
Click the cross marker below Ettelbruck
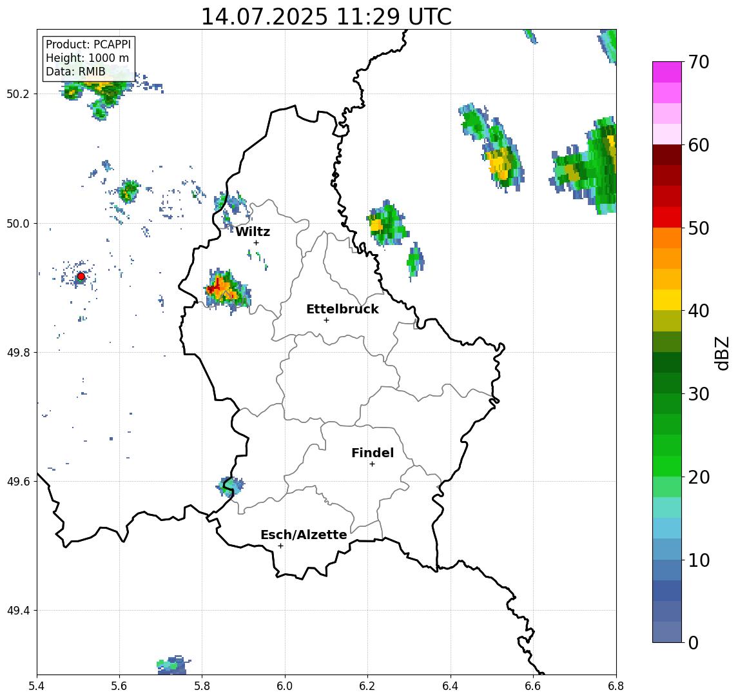[x=326, y=320]
